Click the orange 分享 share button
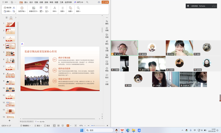 click(x=105, y=2)
